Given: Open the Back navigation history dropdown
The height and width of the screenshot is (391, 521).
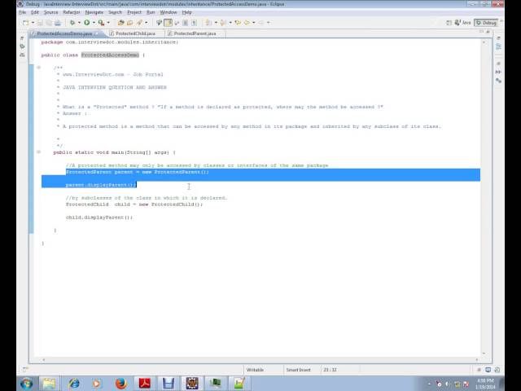Looking at the screenshot, I should [x=253, y=23].
